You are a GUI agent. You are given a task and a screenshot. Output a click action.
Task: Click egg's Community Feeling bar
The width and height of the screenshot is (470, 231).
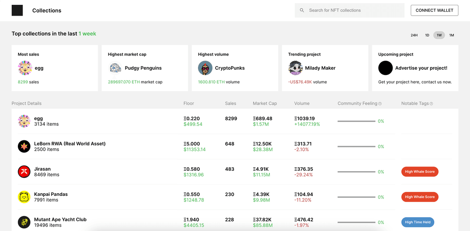coord(356,121)
